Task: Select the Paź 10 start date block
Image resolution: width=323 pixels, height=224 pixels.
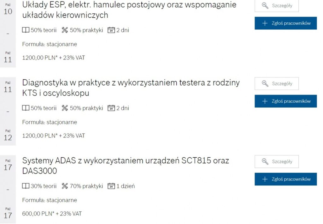Action: (x=8, y=9)
